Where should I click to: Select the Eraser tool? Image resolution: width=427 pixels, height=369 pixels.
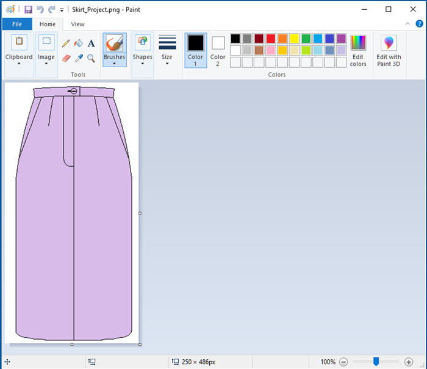coord(66,59)
